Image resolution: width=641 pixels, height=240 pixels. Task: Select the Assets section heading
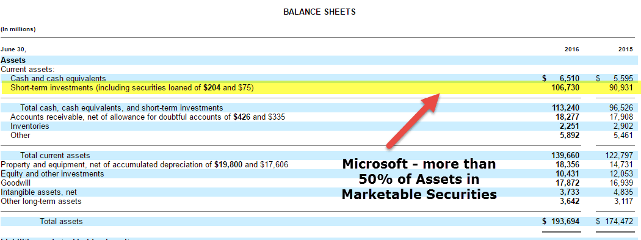[x=13, y=60]
